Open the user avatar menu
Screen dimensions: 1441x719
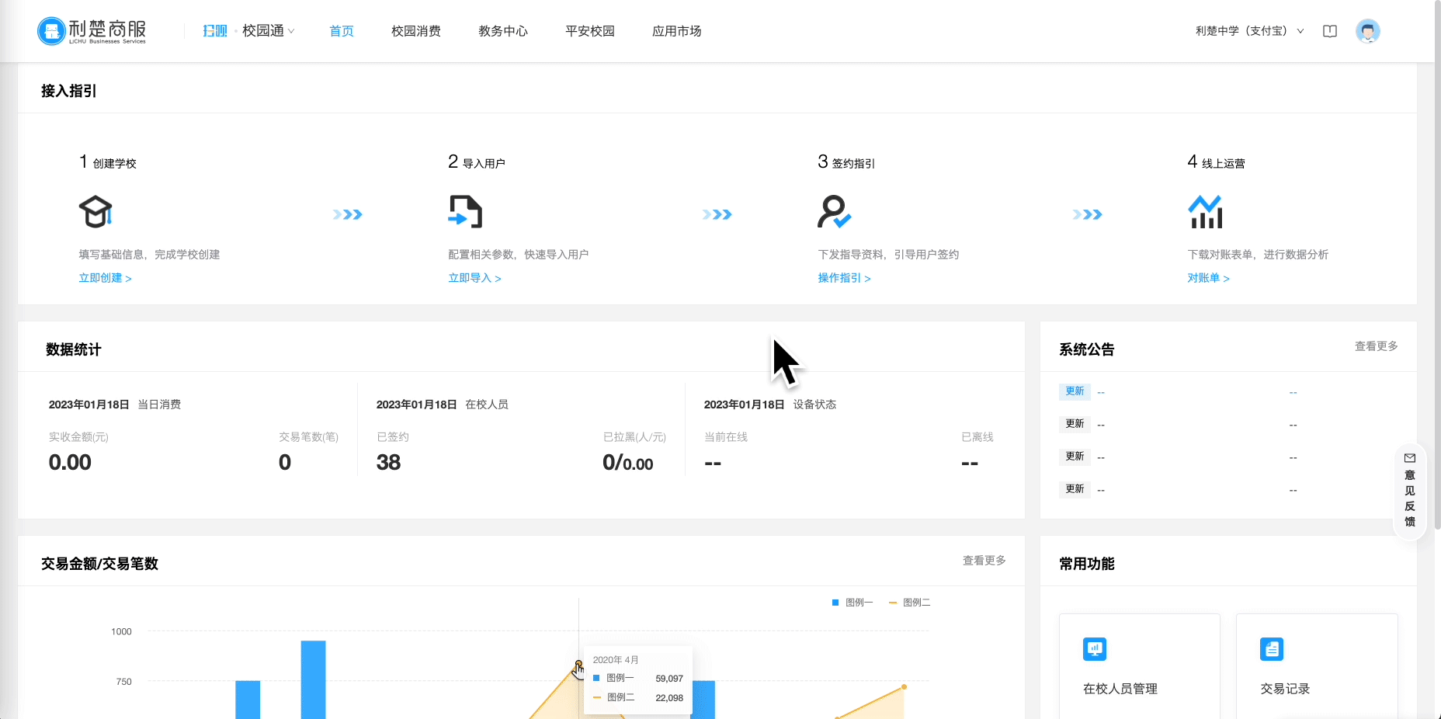click(1367, 31)
